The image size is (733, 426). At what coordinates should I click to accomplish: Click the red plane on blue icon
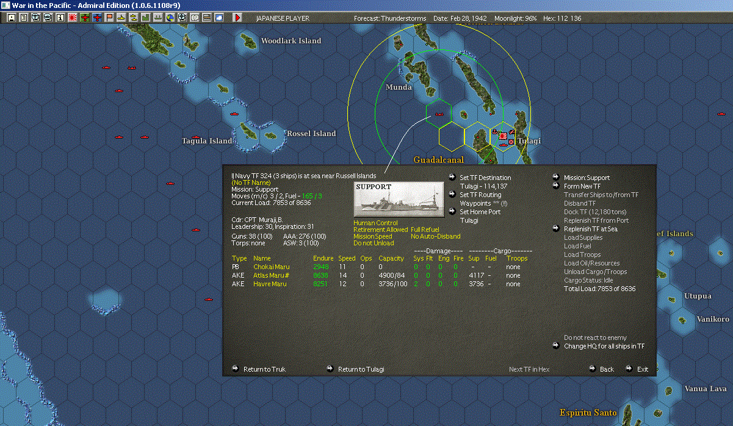coord(96,18)
